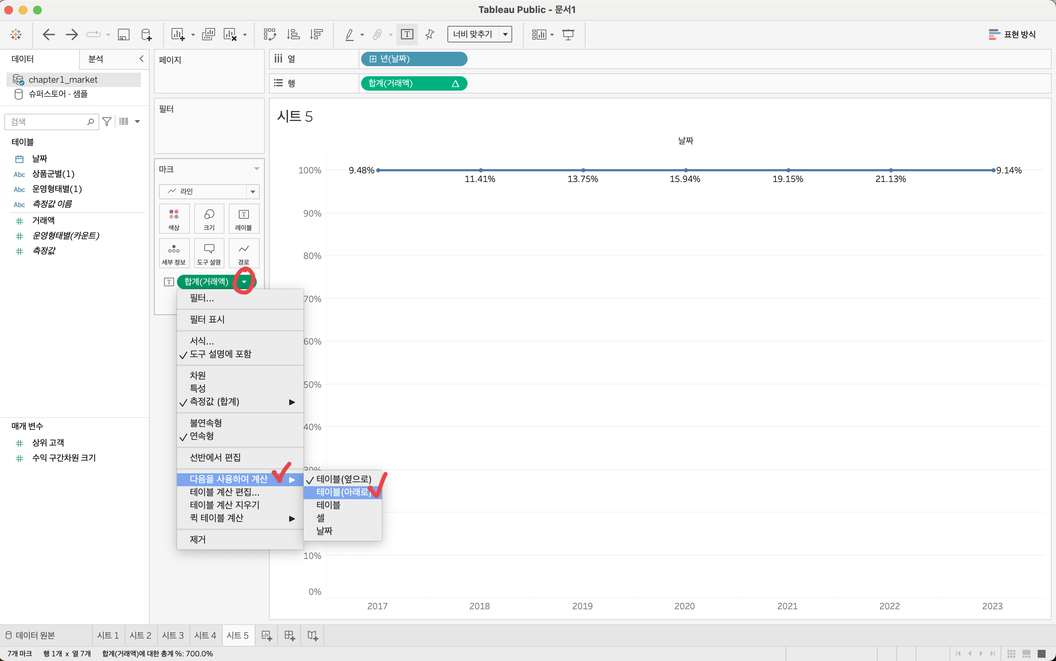Toggle mark labels with the T toolbar button
Viewport: 1056px width, 661px height.
(406, 34)
